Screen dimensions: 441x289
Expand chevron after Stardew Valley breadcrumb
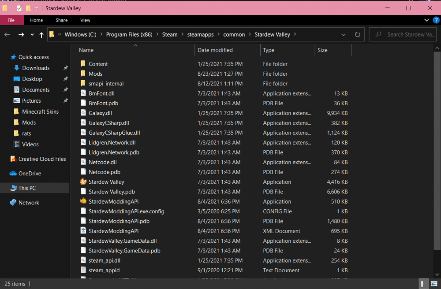(x=295, y=34)
